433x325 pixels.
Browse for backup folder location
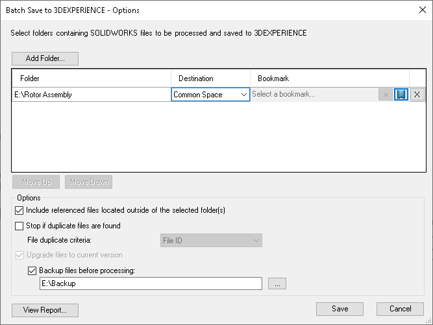point(277,283)
